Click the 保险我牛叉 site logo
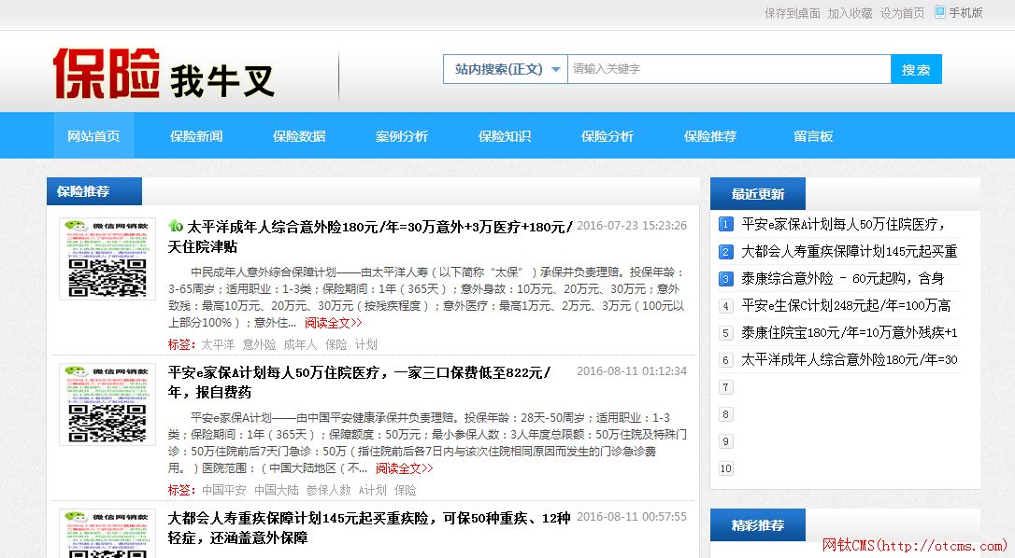Screen dimensions: 1015x558 click(x=164, y=74)
